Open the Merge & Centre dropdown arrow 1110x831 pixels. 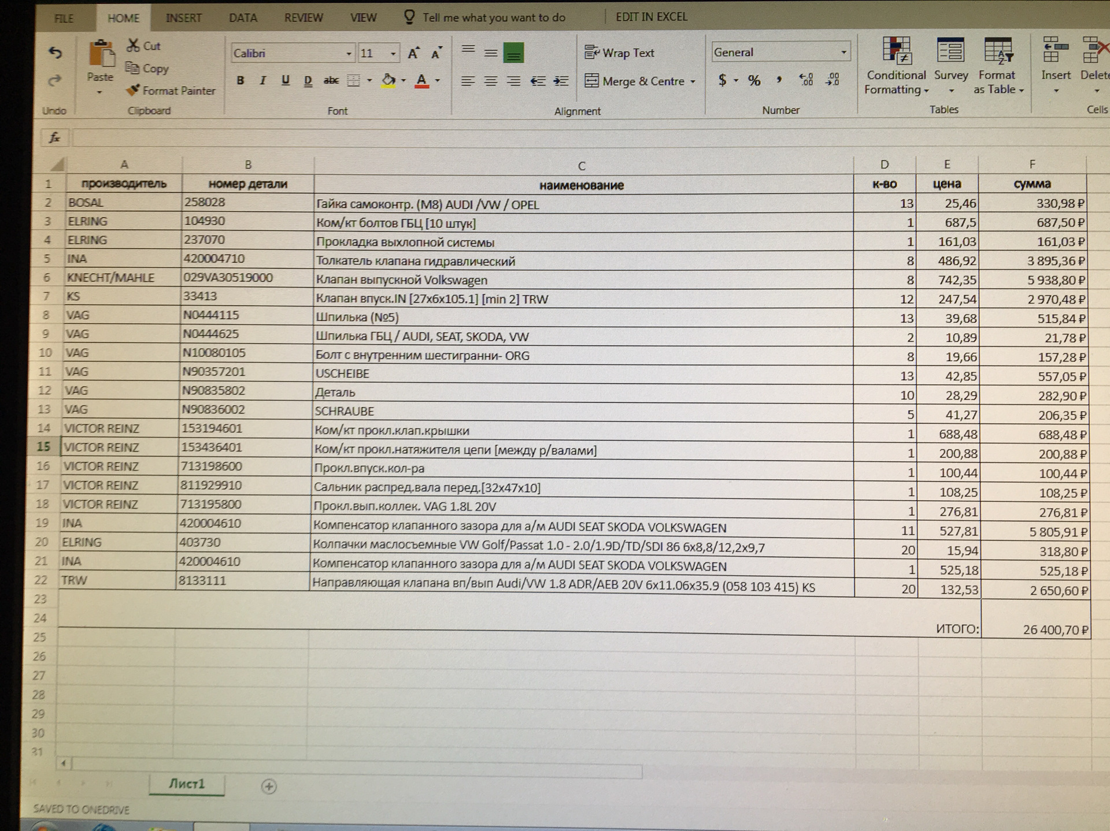[x=693, y=81]
